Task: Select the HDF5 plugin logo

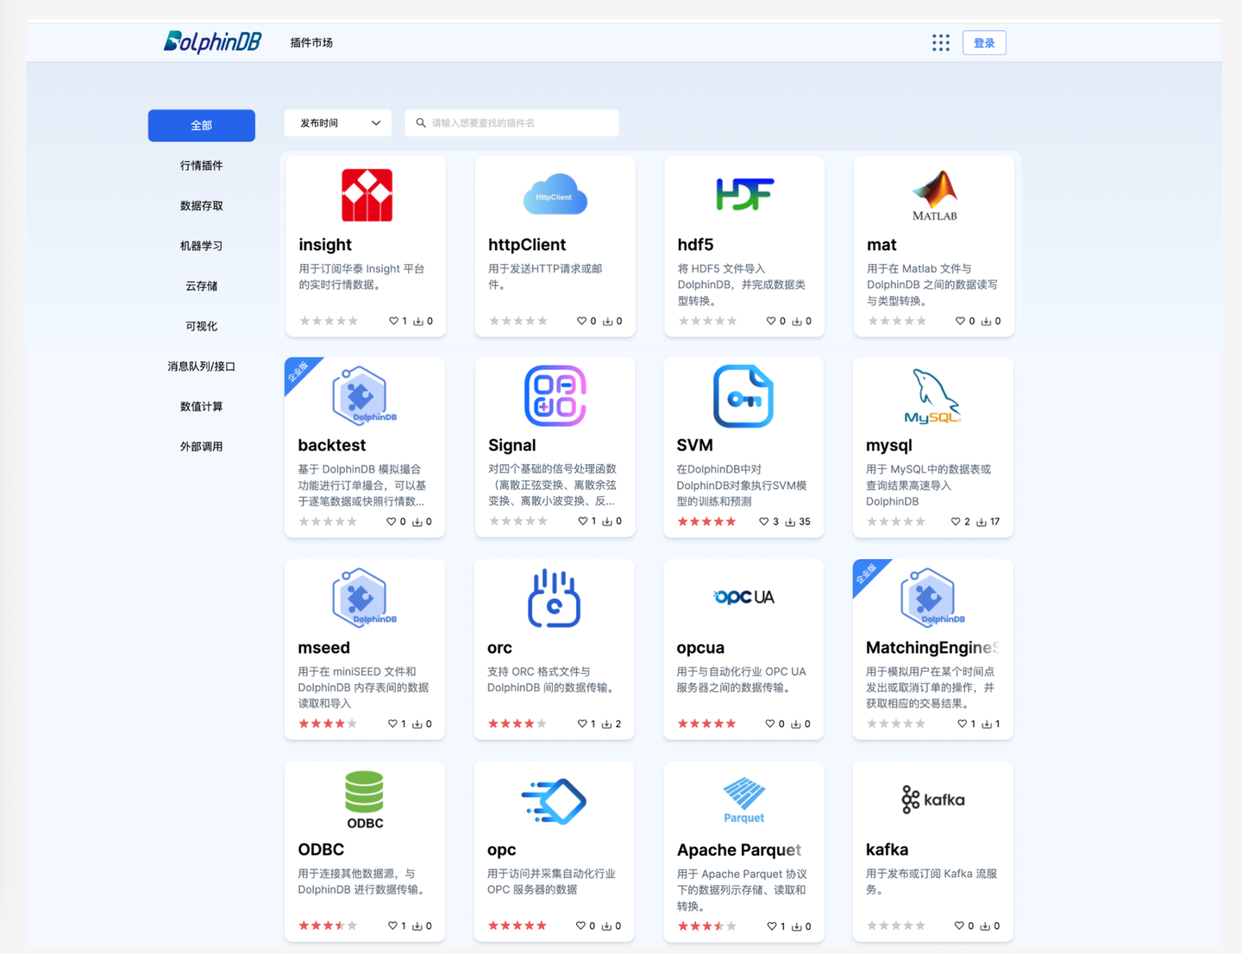Action: tap(743, 195)
